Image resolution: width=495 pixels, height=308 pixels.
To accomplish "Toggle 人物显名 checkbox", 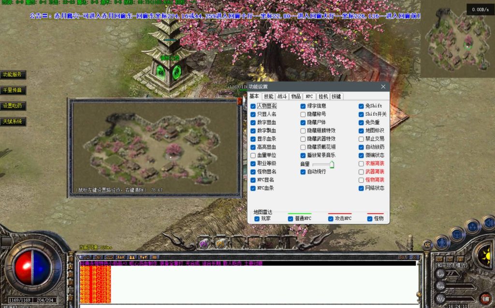I will [253, 106].
